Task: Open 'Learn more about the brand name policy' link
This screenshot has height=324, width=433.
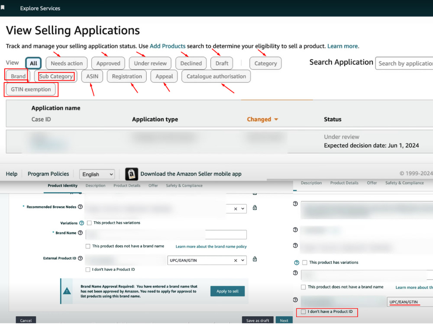Action: (211, 246)
